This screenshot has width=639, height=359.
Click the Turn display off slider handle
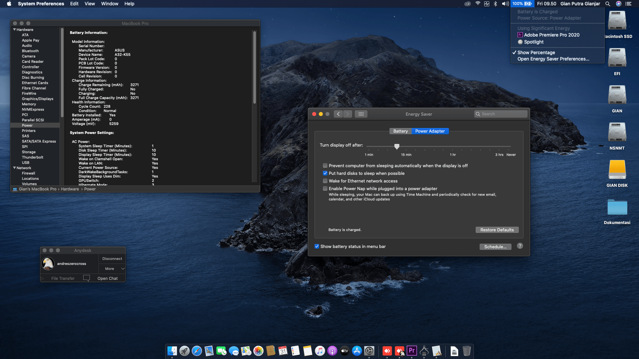tap(397, 147)
